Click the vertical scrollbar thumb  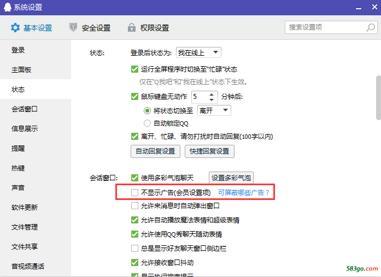coord(379,98)
